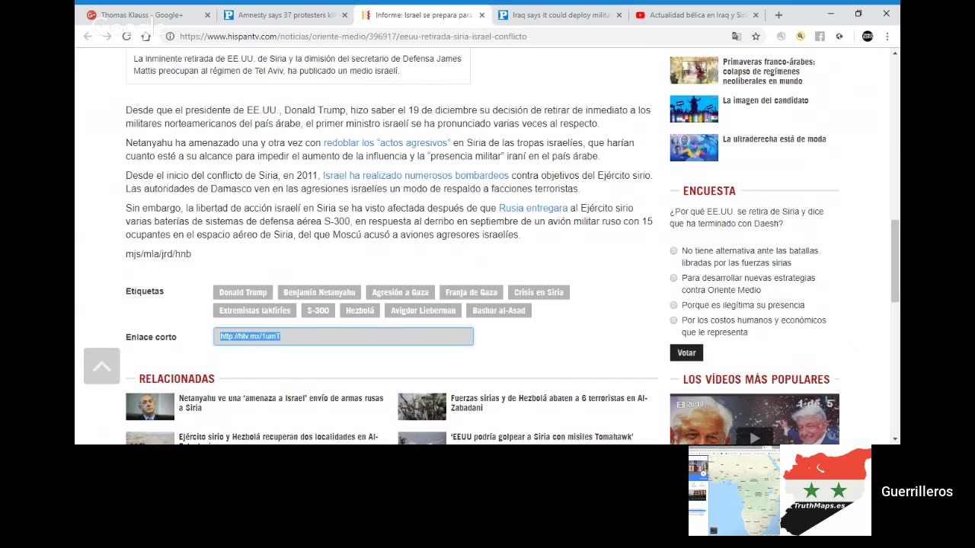
Task: Click the Africa map thumbnail in overlay
Action: [734, 491]
